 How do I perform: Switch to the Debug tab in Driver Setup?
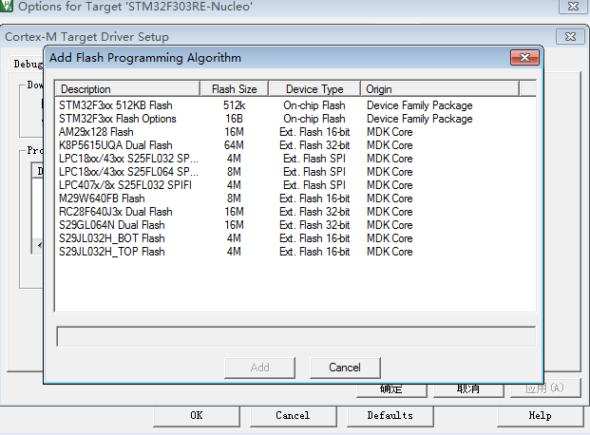point(28,64)
